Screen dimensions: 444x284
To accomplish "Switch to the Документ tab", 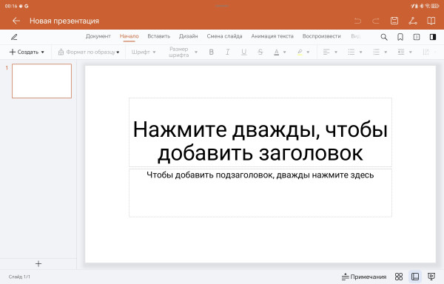I will pyautogui.click(x=98, y=36).
